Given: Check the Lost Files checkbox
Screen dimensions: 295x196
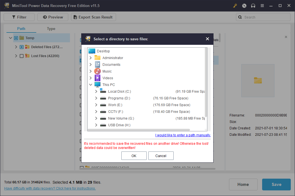Looking at the screenshot, I should pos(22,56).
